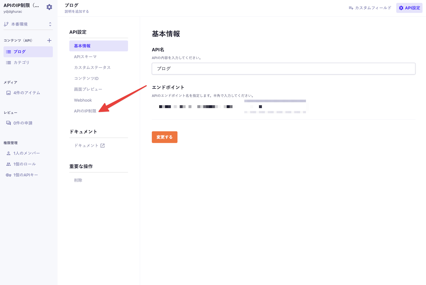The image size is (426, 285).
Task: Click the review icon beside 0件の申請
Action: tap(9, 123)
